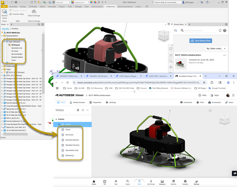Click Inventor Ideas in Web panel
The width and height of the screenshot is (237, 187).
point(17,14)
